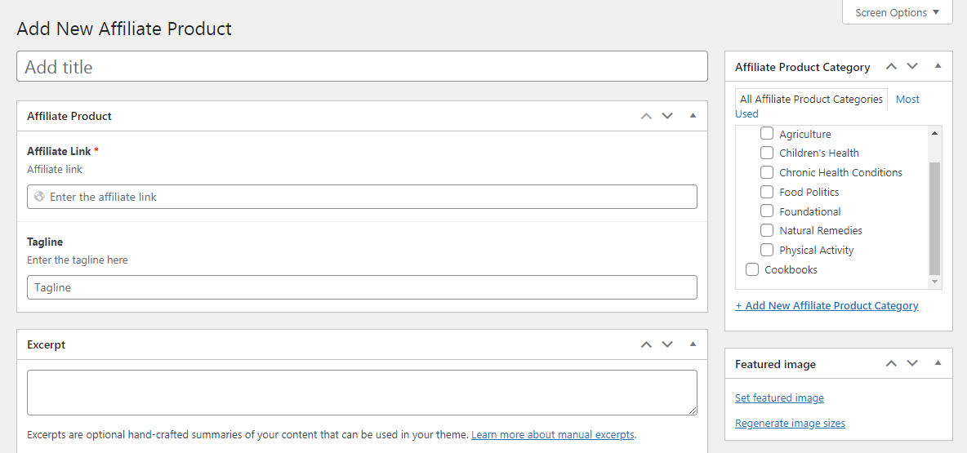Click the Tagline input field
This screenshot has width=967, height=453.
(x=362, y=287)
